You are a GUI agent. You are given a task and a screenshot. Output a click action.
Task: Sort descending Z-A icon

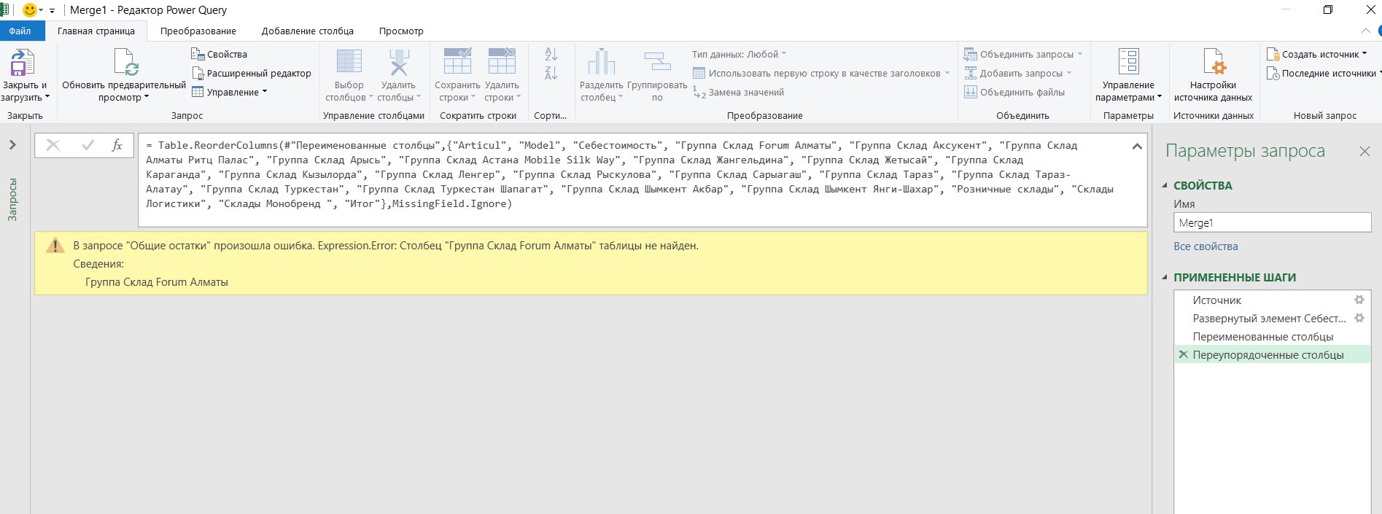pyautogui.click(x=551, y=73)
